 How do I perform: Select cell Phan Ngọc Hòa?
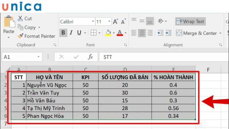[x=49, y=116]
